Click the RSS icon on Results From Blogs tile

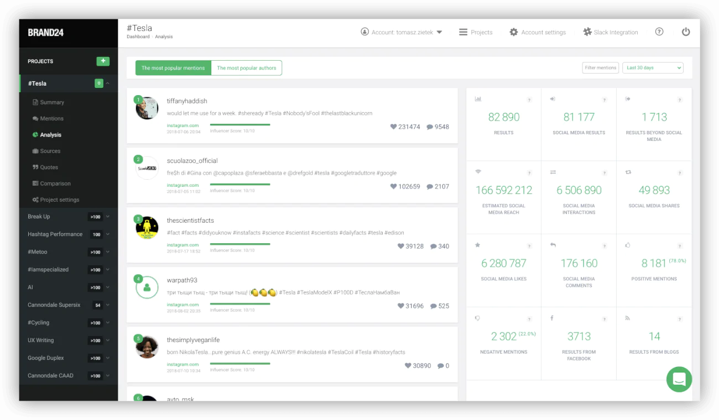tap(628, 318)
